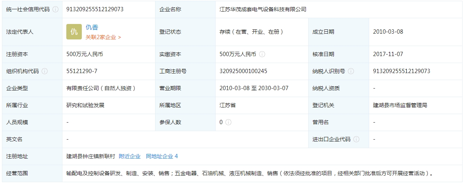Click the 工商注册号 value 320925000100245
This screenshot has height=186, width=468.
tap(243, 71)
